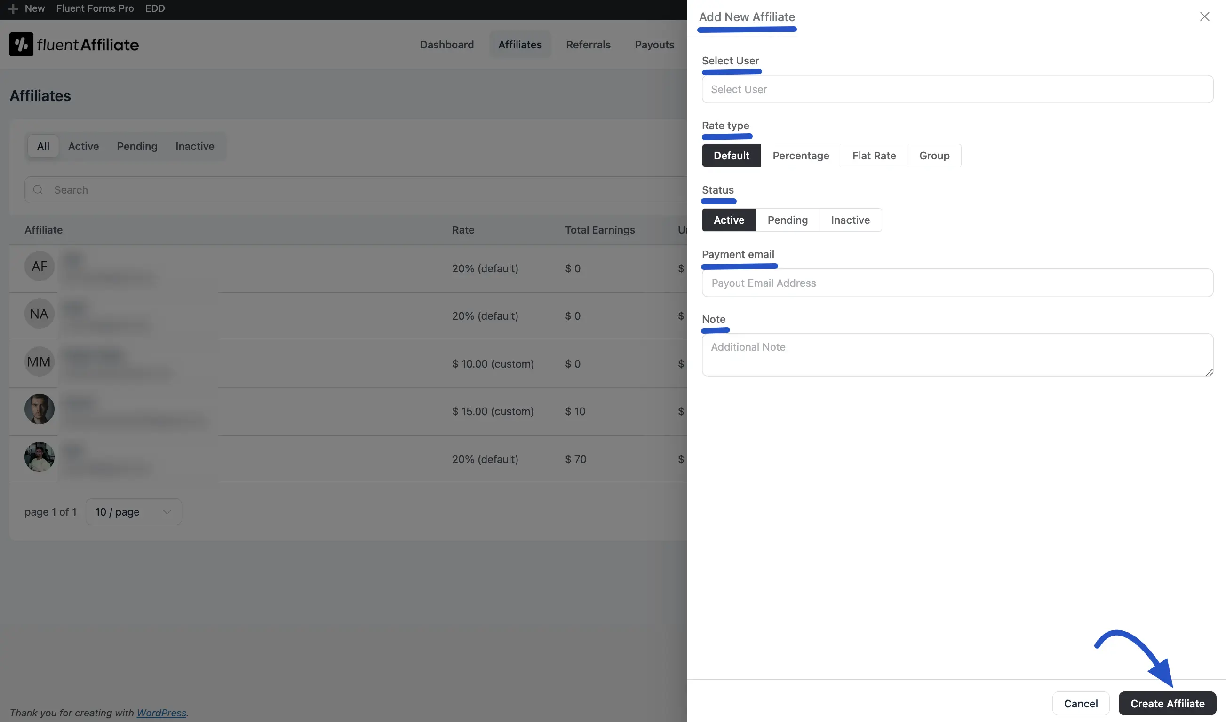Set affiliate status to Inactive
Viewport: 1226px width, 722px height.
click(x=850, y=220)
